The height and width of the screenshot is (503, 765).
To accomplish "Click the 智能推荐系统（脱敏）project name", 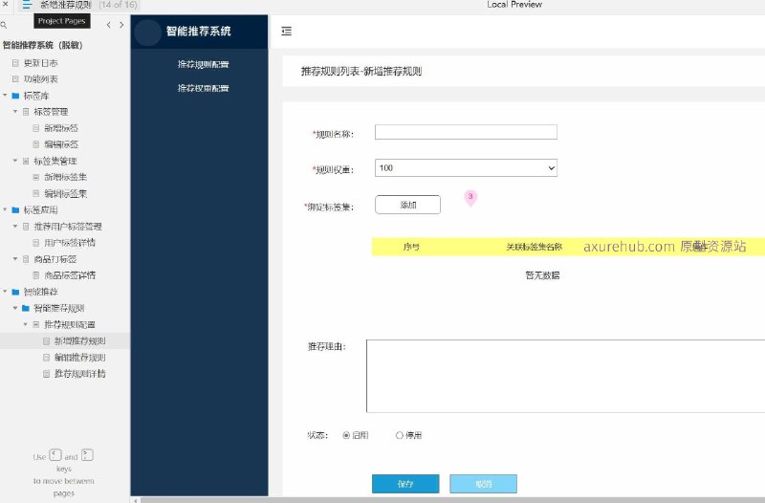I will (x=42, y=45).
